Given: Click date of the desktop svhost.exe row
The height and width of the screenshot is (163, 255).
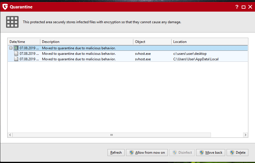Looking at the screenshot, I should (29, 54).
